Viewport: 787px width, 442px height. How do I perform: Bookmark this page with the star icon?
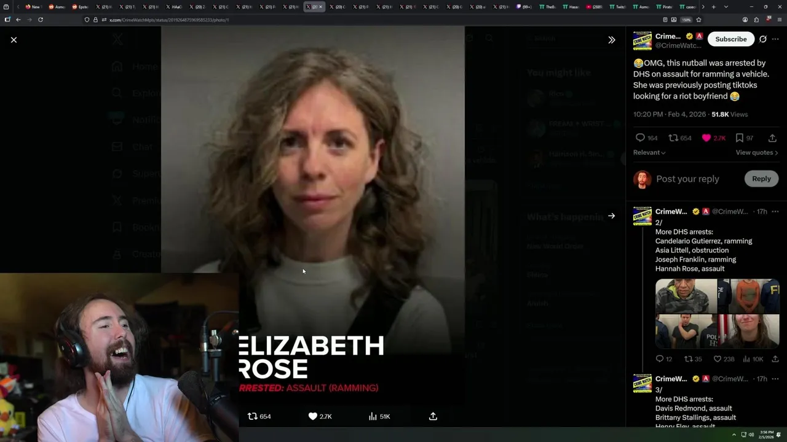pos(698,20)
